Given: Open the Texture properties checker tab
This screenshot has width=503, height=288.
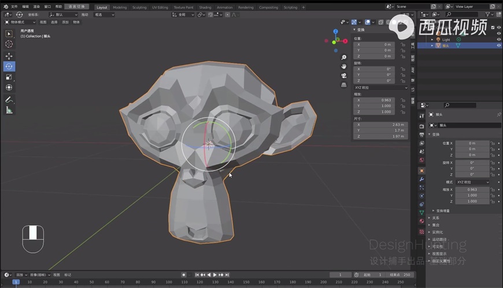Looking at the screenshot, I should (x=421, y=231).
